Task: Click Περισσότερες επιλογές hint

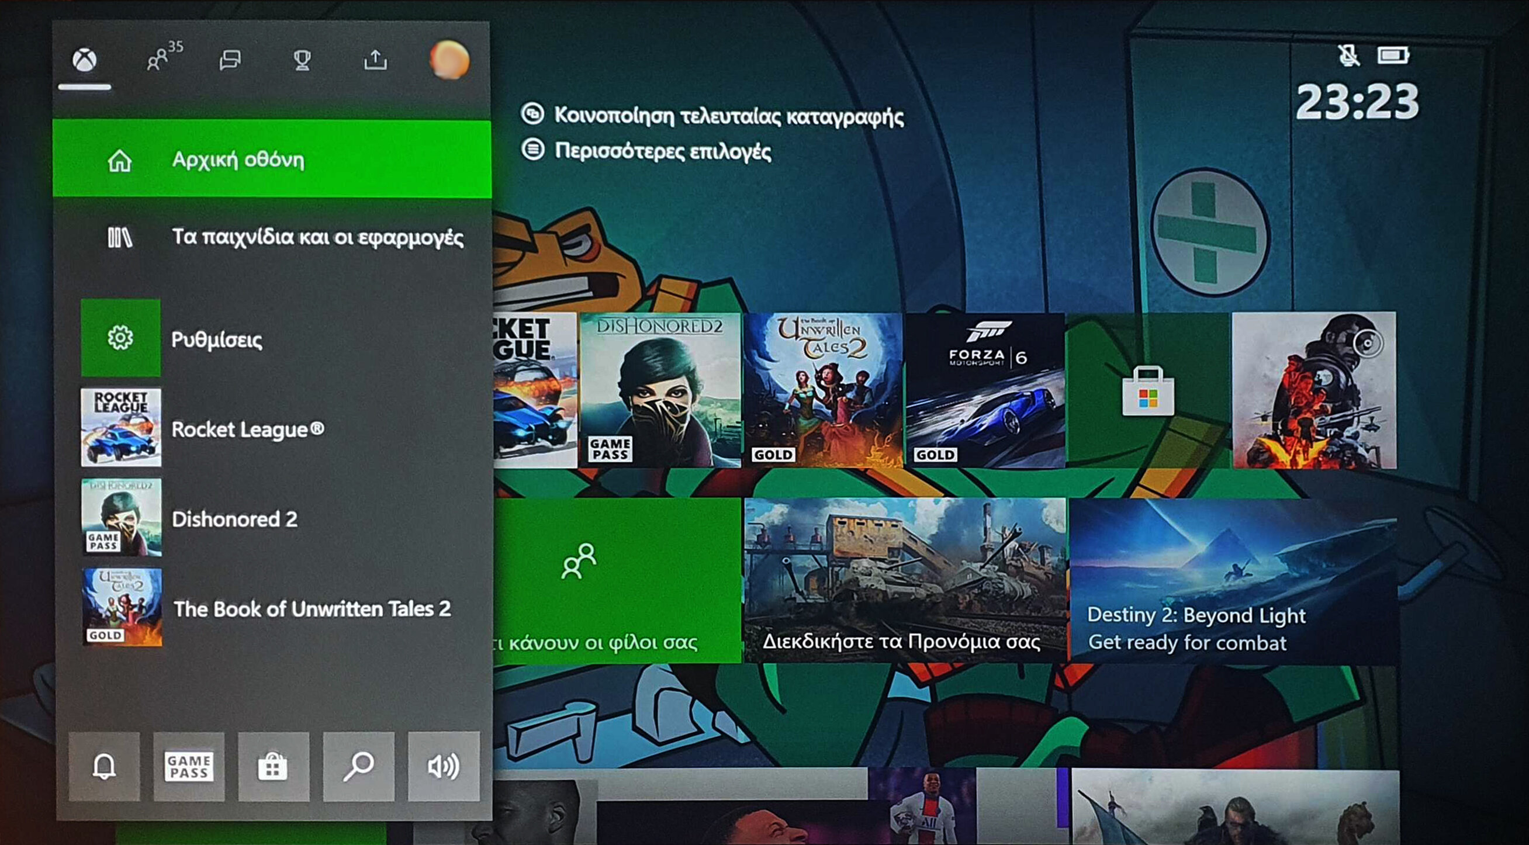Action: click(x=646, y=150)
